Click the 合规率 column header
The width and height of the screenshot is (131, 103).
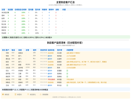pyautogui.click(x=24, y=9)
